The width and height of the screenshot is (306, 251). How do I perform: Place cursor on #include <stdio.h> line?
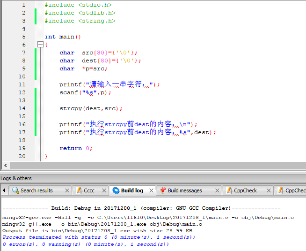(x=78, y=5)
